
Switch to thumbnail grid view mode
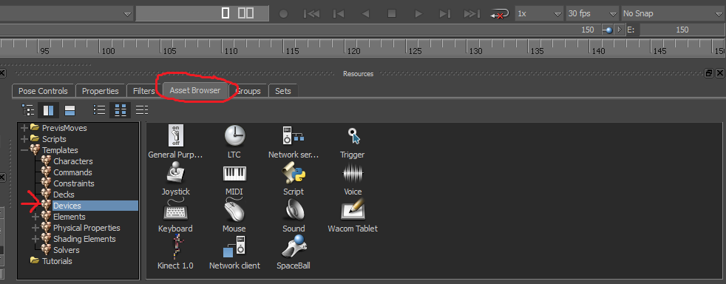[x=121, y=109]
